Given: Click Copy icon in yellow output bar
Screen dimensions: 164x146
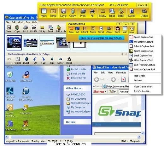Looking at the screenshot, I should pyautogui.click(x=73, y=13).
